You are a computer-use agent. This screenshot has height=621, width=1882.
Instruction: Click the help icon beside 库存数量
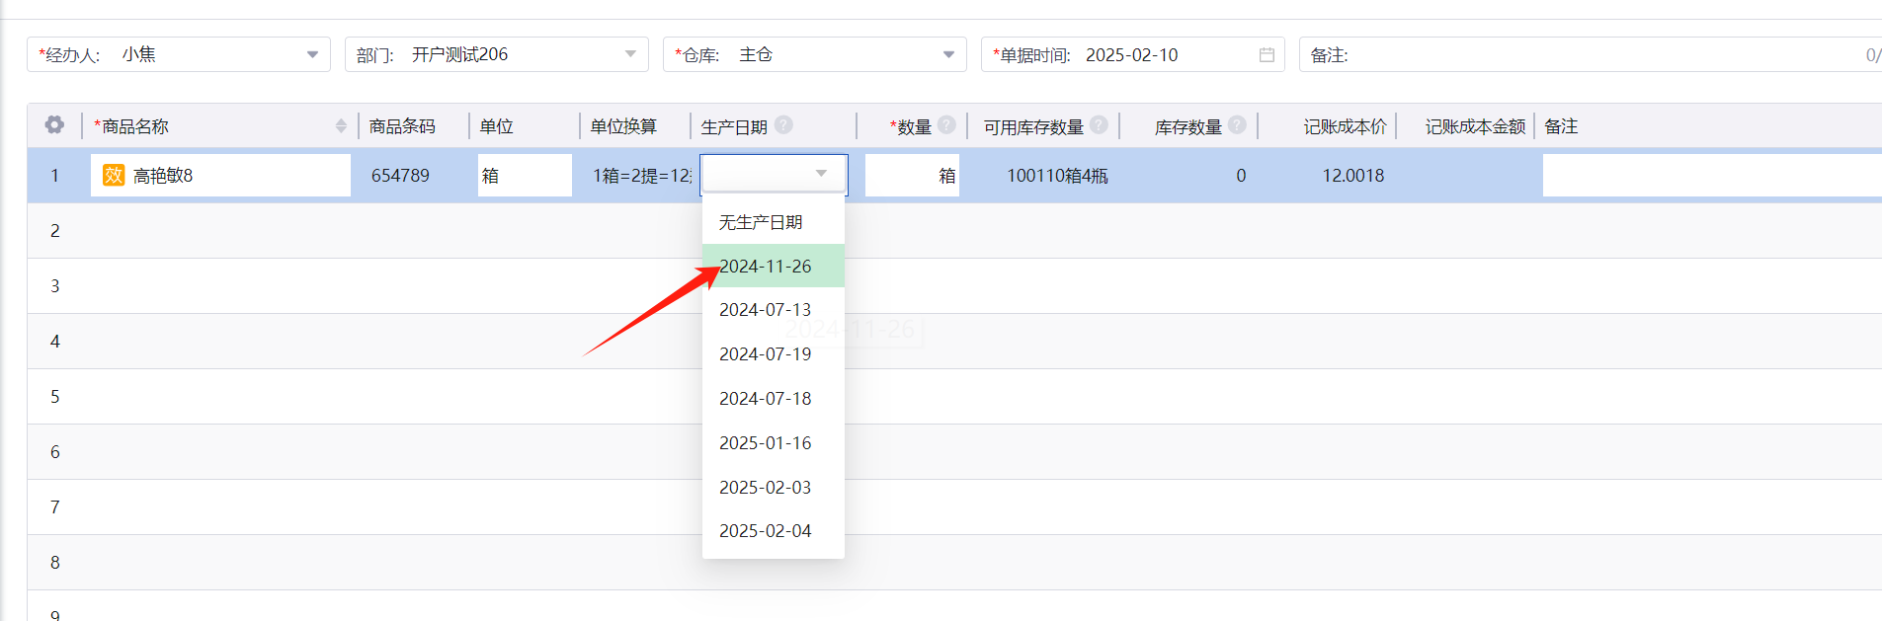[x=1237, y=125]
